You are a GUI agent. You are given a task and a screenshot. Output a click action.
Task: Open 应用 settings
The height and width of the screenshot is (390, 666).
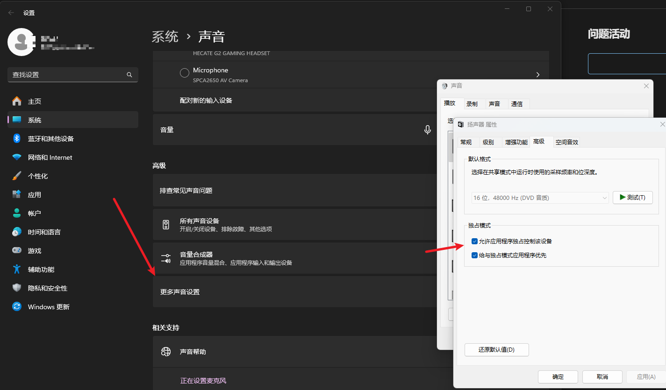(x=73, y=195)
